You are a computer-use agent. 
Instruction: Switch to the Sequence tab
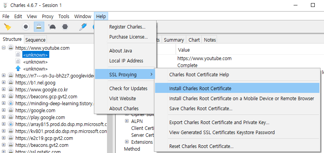[35, 40]
